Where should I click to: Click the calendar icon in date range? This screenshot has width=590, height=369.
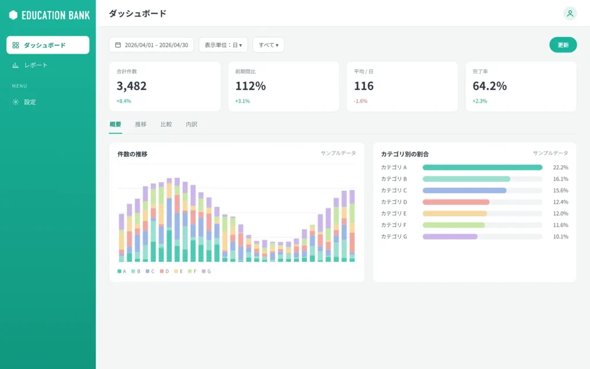pyautogui.click(x=118, y=45)
